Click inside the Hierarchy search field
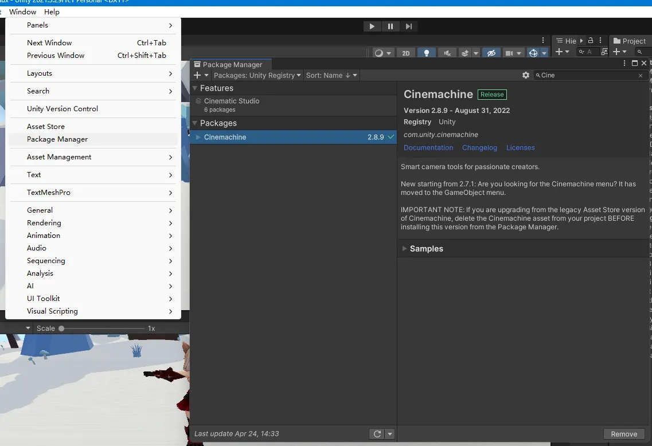Image resolution: width=652 pixels, height=446 pixels. pyautogui.click(x=589, y=52)
